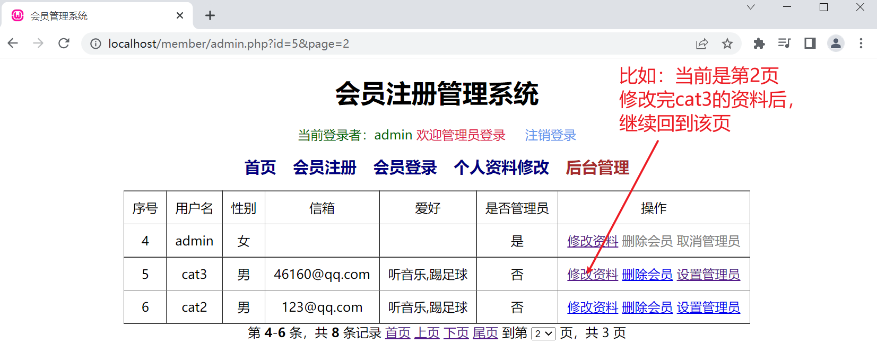
Task: Close the 会员管理系统 tab
Action: click(x=180, y=15)
